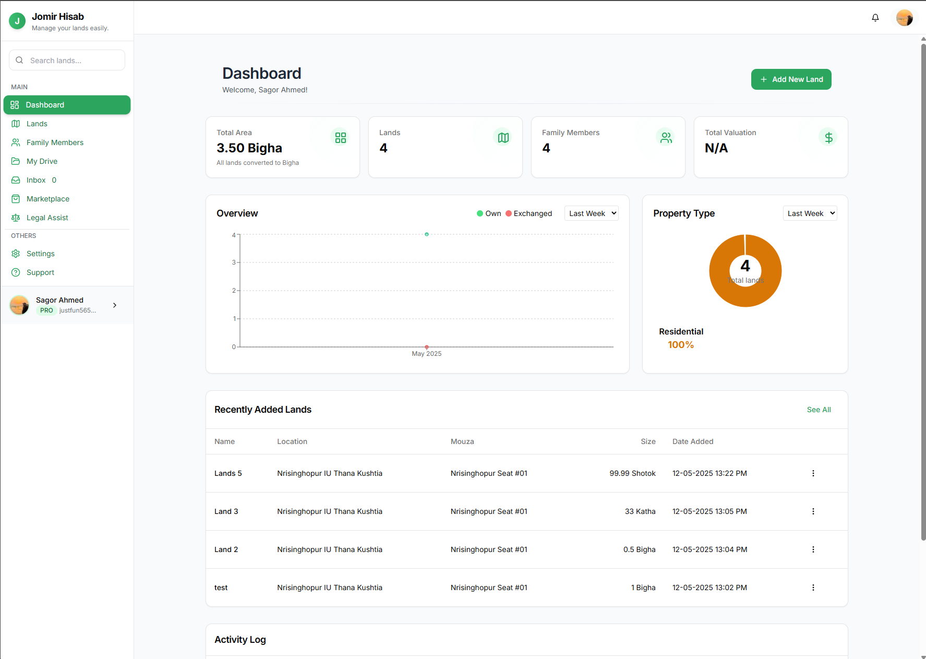The width and height of the screenshot is (926, 659).
Task: Go to Marketplace in the sidebar
Action: 47,199
